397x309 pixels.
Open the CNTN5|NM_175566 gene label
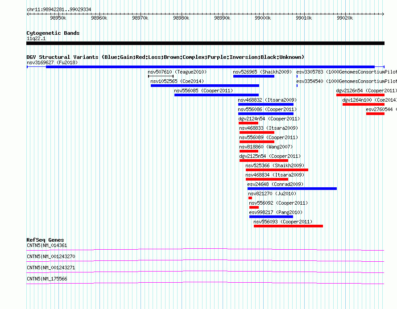47,279
